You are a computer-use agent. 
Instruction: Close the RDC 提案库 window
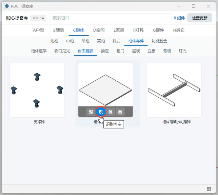208,6
